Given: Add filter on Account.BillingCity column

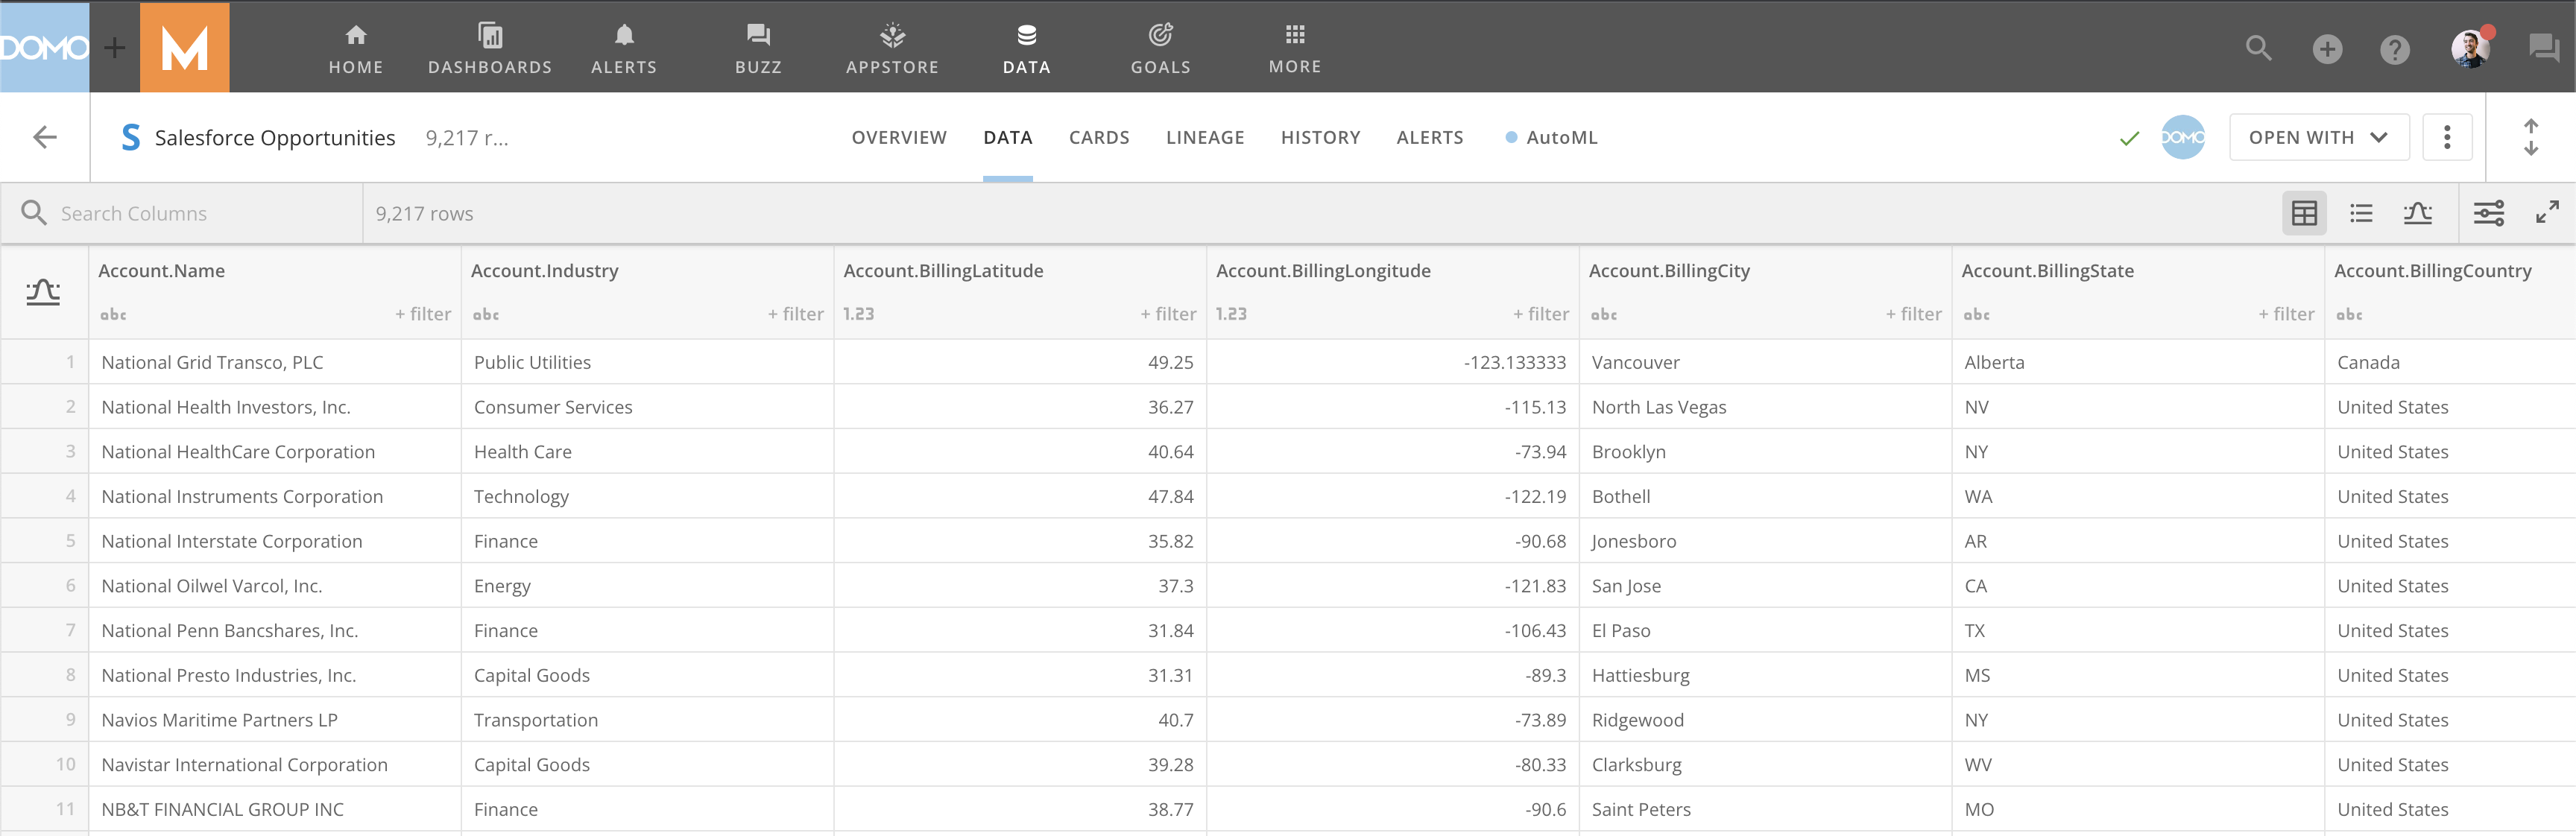Looking at the screenshot, I should (1913, 314).
